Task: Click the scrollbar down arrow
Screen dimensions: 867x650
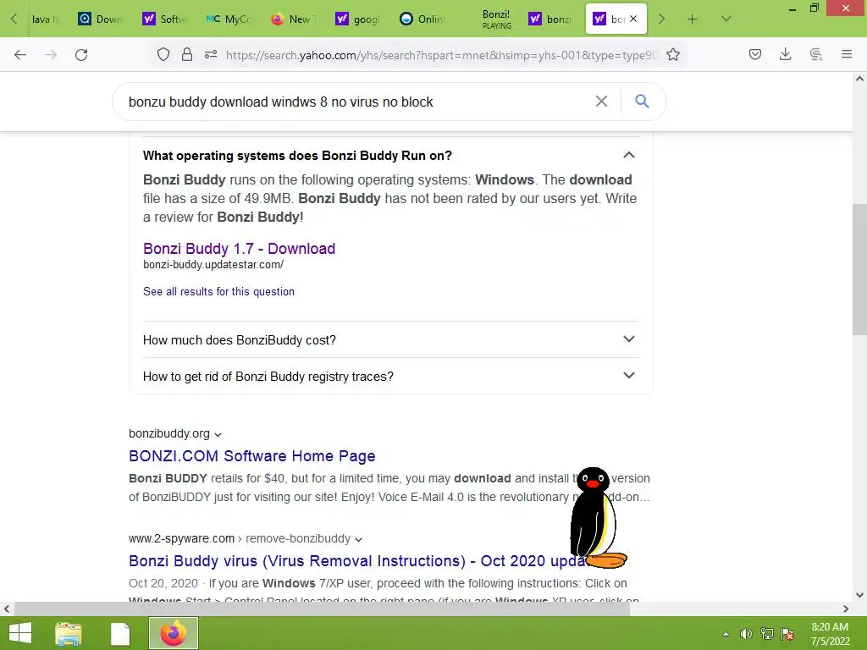Action: [859, 595]
